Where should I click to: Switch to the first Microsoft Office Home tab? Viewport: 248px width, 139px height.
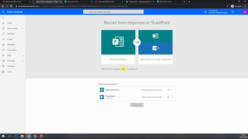16,2
